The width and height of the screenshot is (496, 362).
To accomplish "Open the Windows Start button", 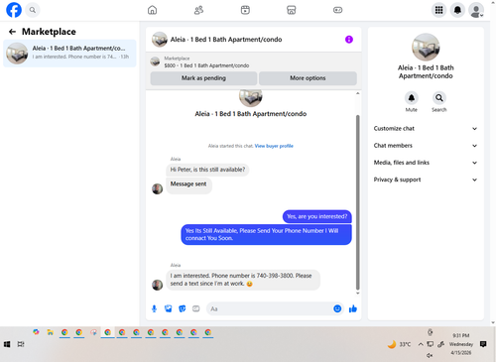I will (7, 344).
